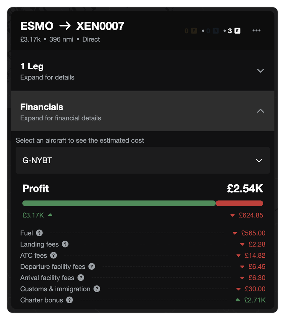Click the Charter bonus help icon

[69, 300]
